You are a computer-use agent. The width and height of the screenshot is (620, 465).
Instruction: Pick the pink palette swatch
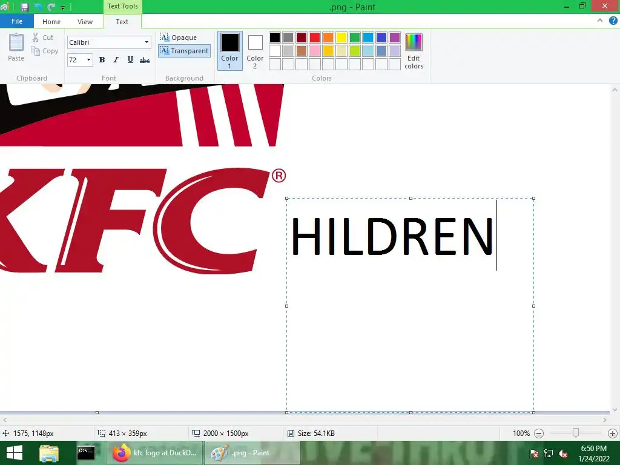[x=315, y=51]
